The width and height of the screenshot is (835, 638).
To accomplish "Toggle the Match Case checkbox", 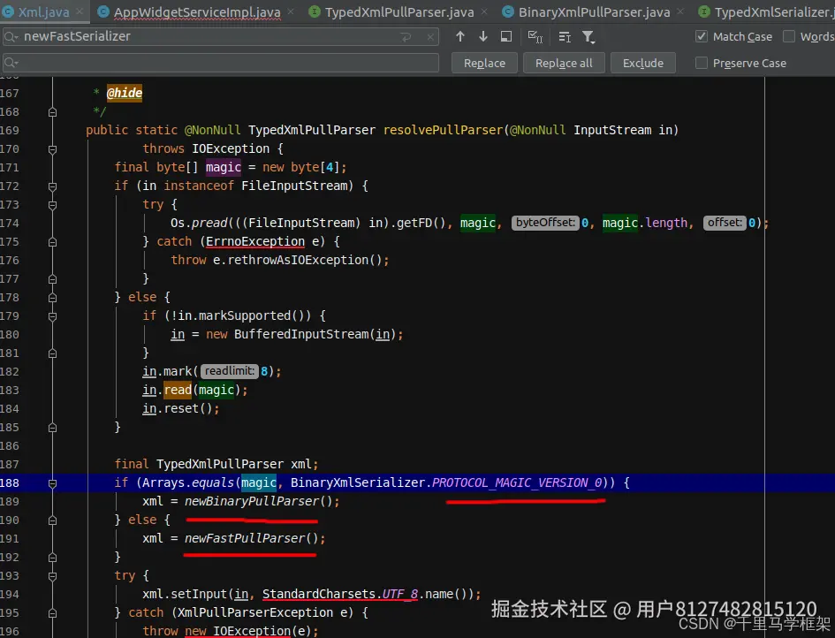I will point(702,36).
